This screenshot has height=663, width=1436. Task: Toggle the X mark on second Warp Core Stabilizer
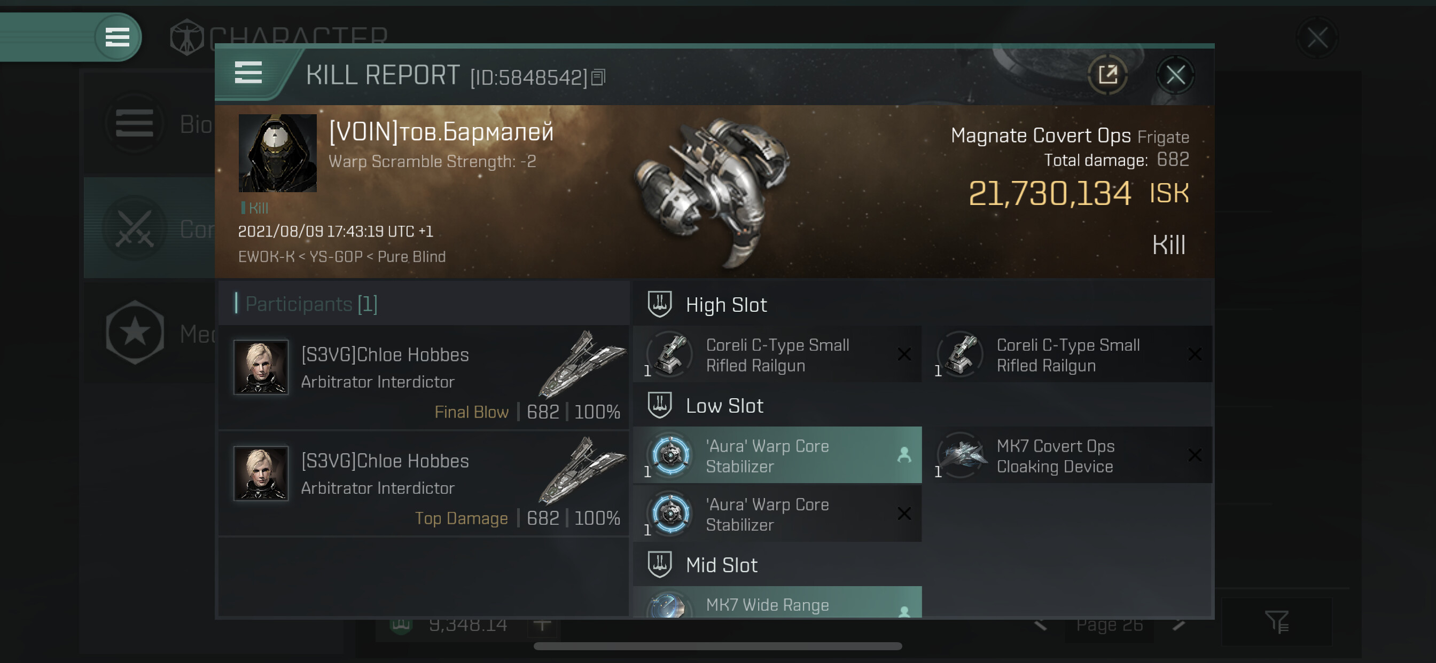(x=904, y=513)
